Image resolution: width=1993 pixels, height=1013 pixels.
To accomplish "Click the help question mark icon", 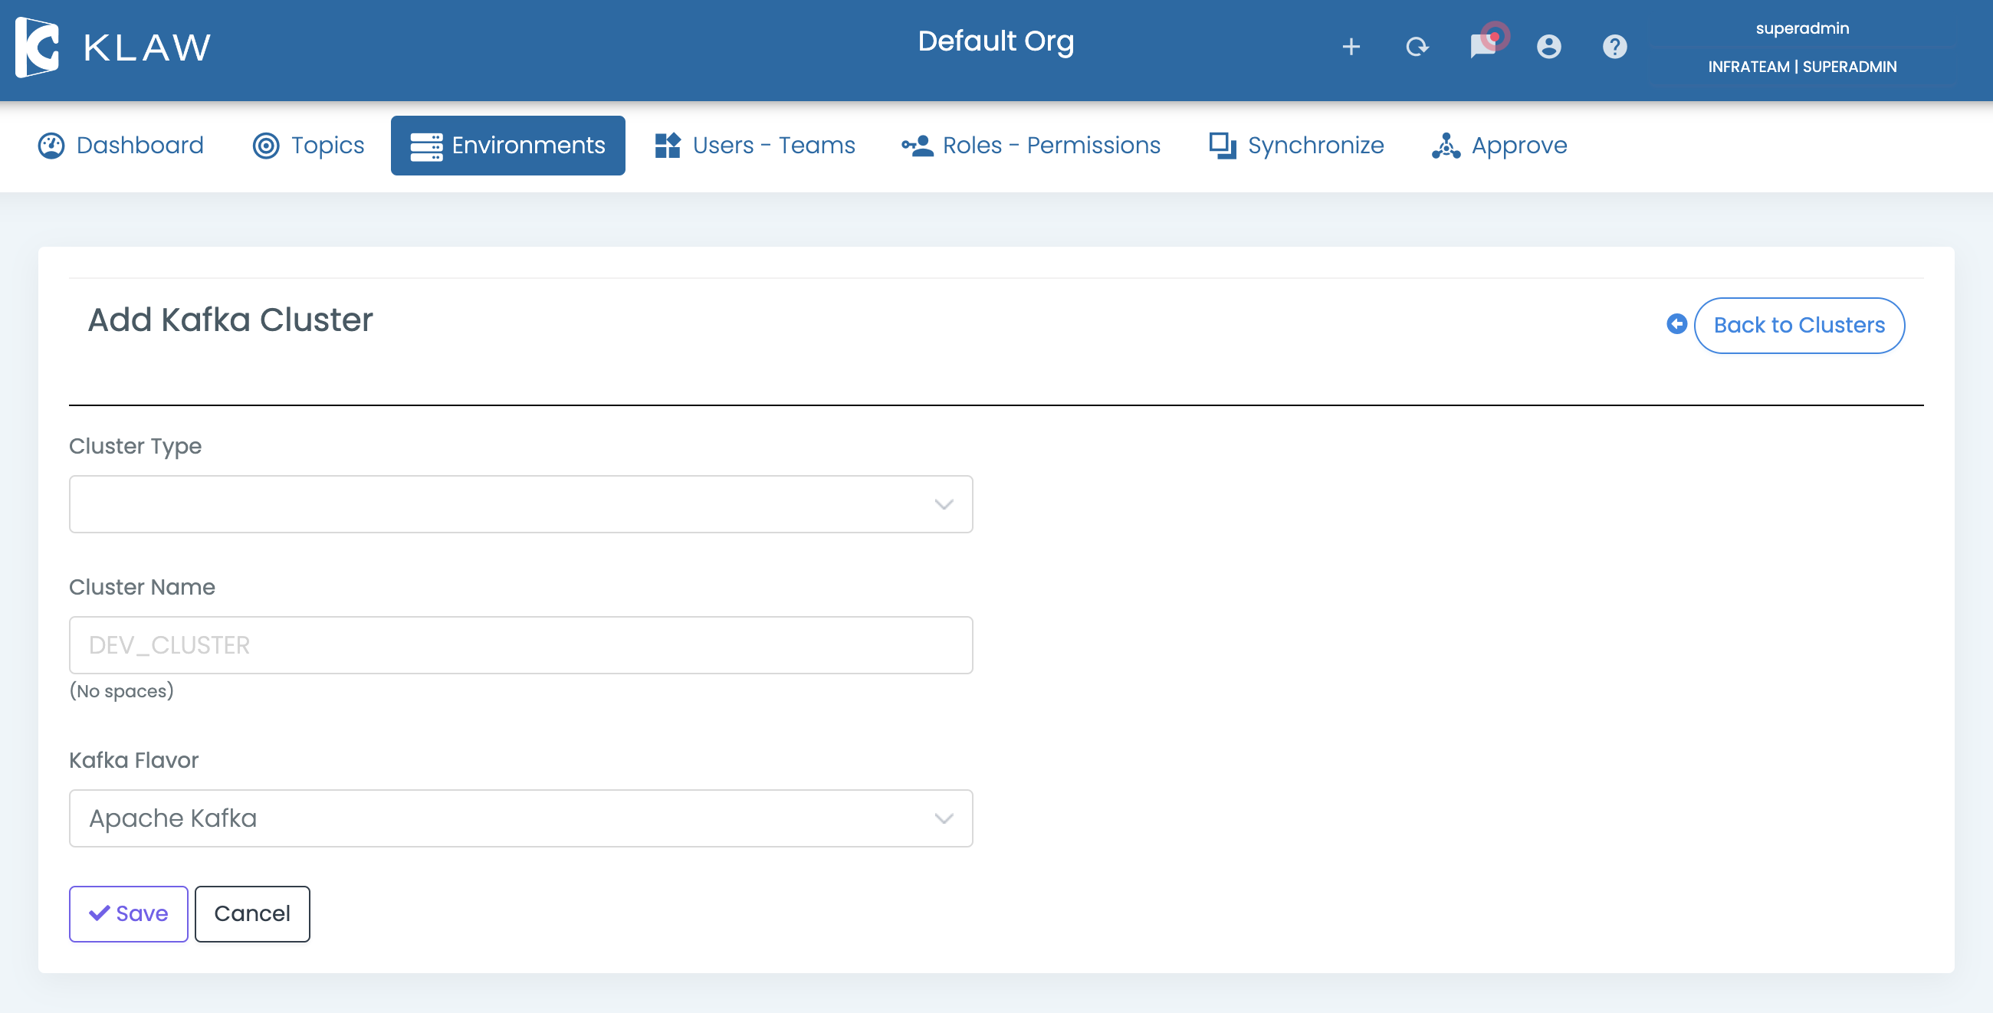I will [1614, 48].
